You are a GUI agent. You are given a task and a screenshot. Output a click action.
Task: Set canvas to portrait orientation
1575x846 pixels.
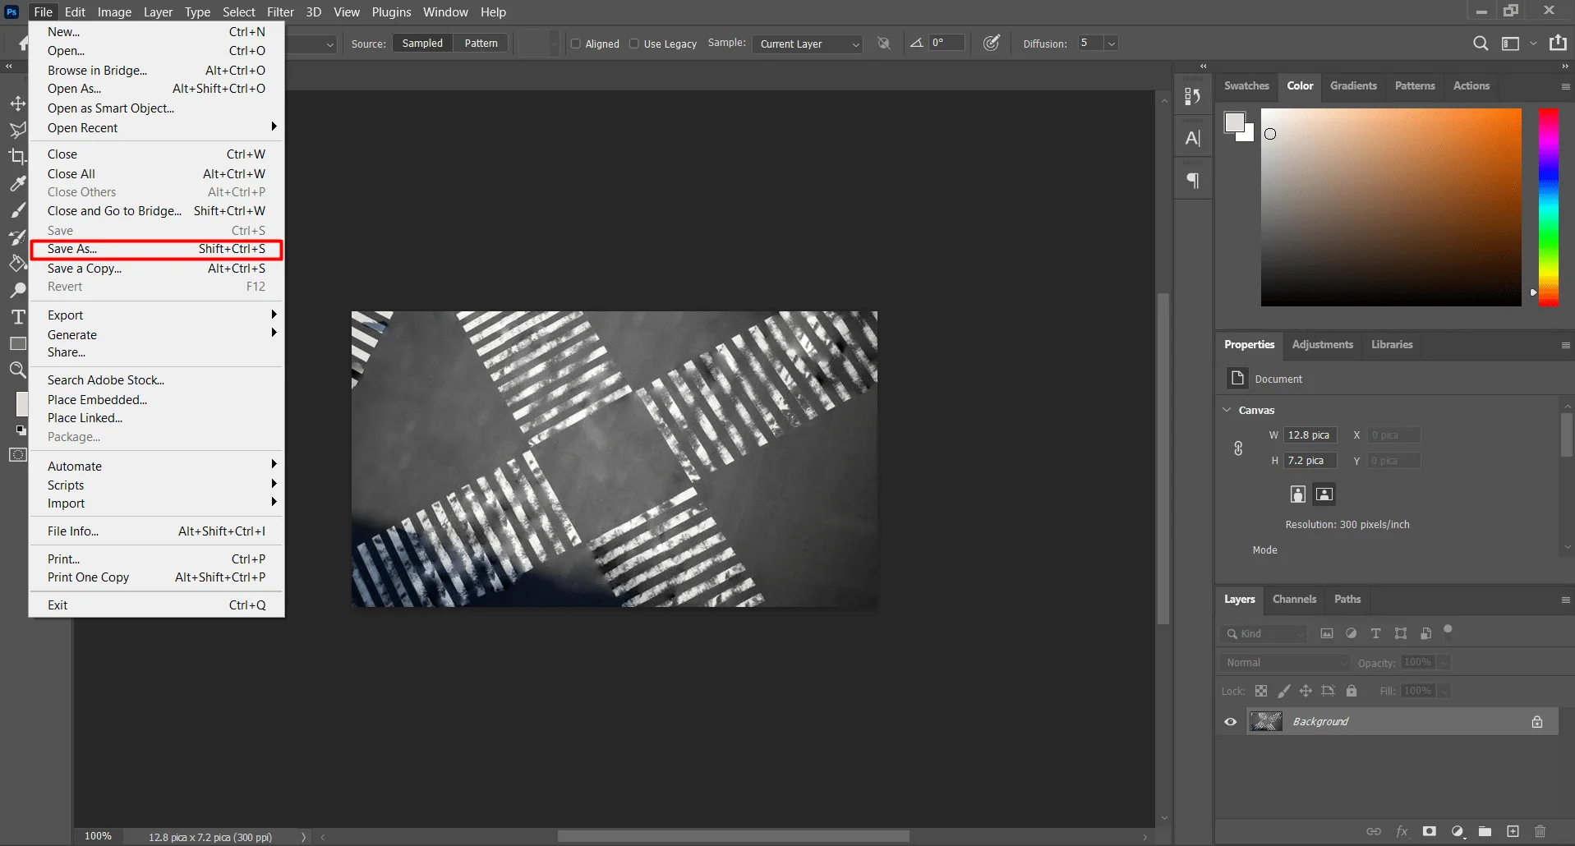pos(1298,494)
